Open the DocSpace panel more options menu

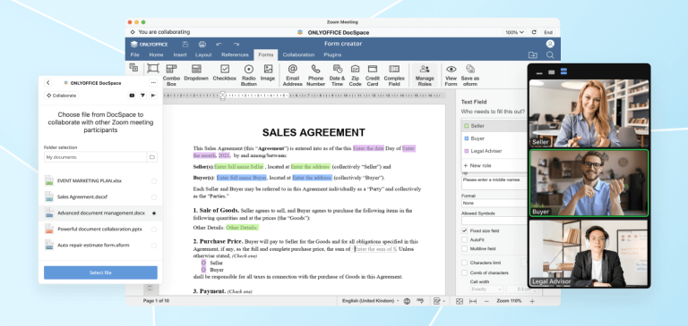(153, 83)
